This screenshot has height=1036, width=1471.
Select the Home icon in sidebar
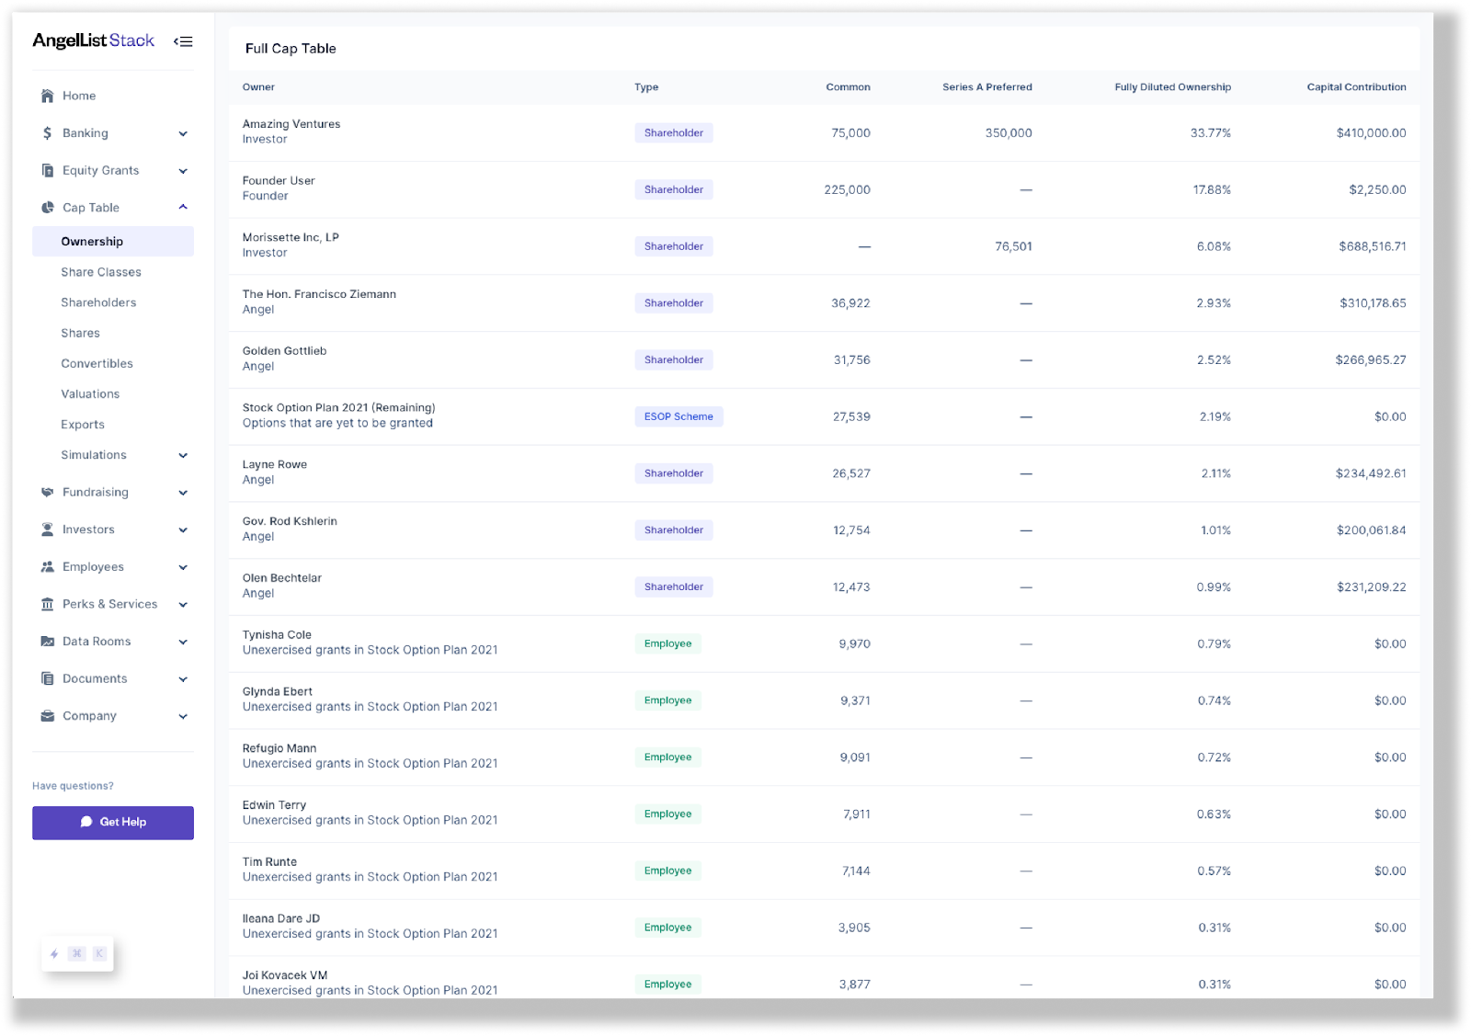coord(47,96)
